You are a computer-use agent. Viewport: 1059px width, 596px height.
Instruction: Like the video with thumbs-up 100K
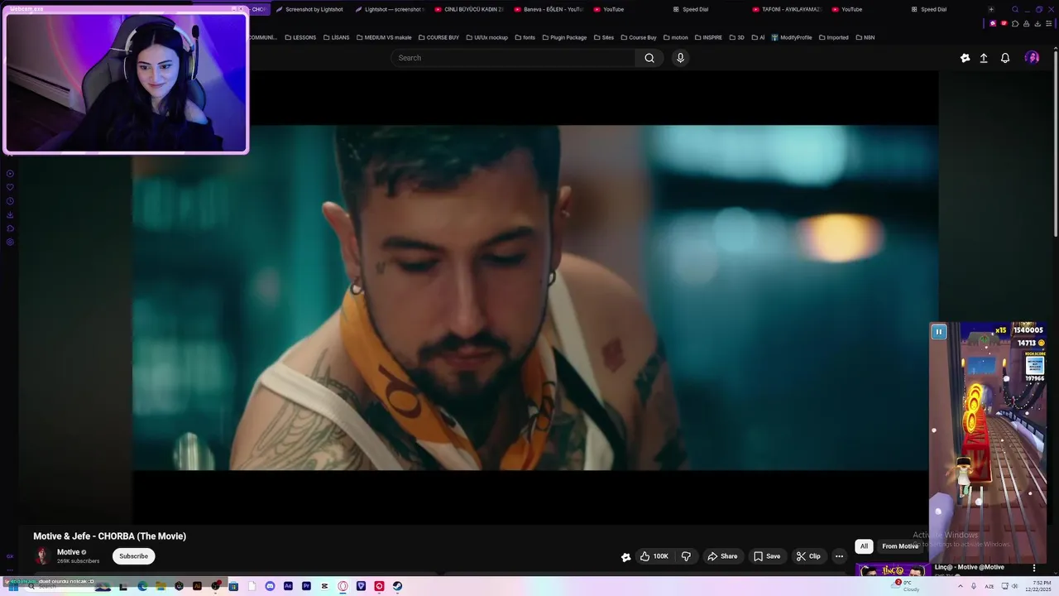click(x=654, y=556)
